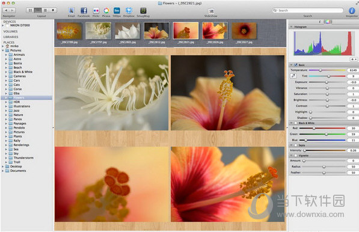Select the filmstrip viewer layout button
This screenshot has height=232, width=359.
point(38,10)
